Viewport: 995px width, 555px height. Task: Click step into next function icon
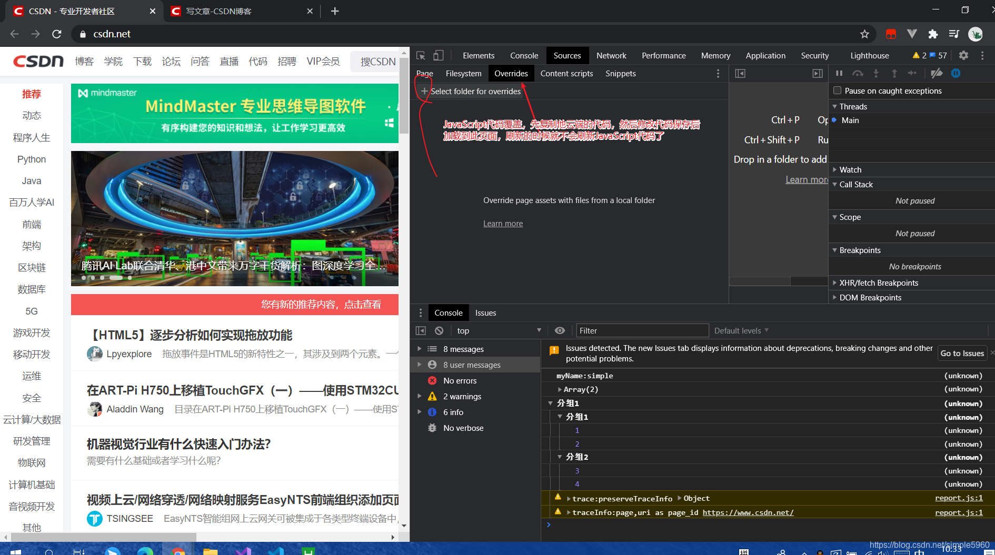(876, 73)
